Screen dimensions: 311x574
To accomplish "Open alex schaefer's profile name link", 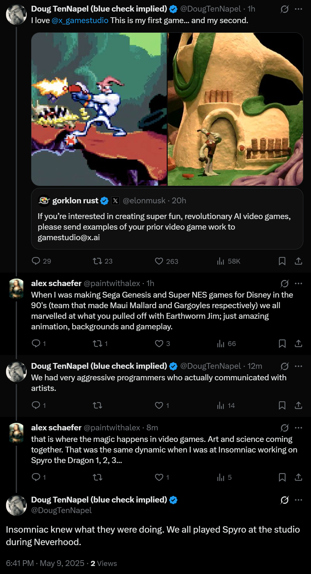I will tap(56, 283).
